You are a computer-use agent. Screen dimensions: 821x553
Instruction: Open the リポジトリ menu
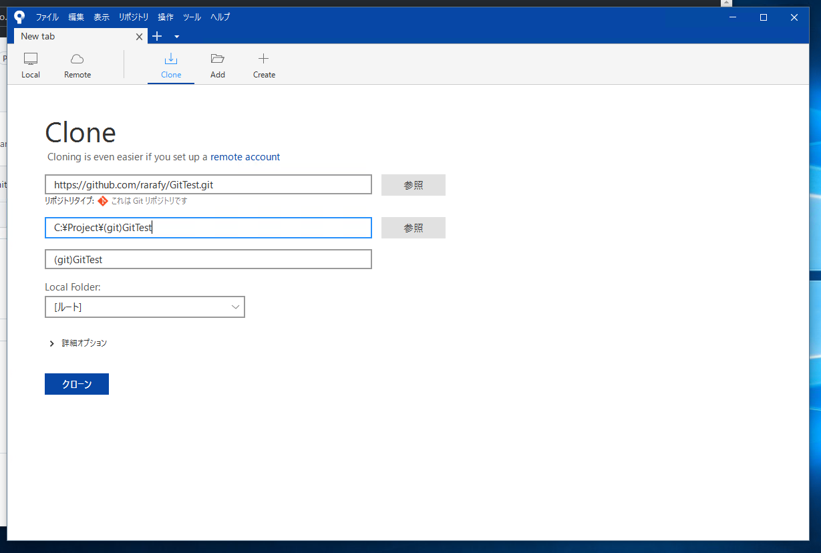point(134,17)
